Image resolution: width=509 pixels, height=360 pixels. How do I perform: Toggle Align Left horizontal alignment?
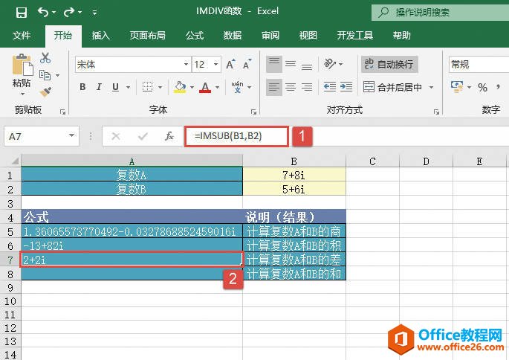click(x=274, y=87)
